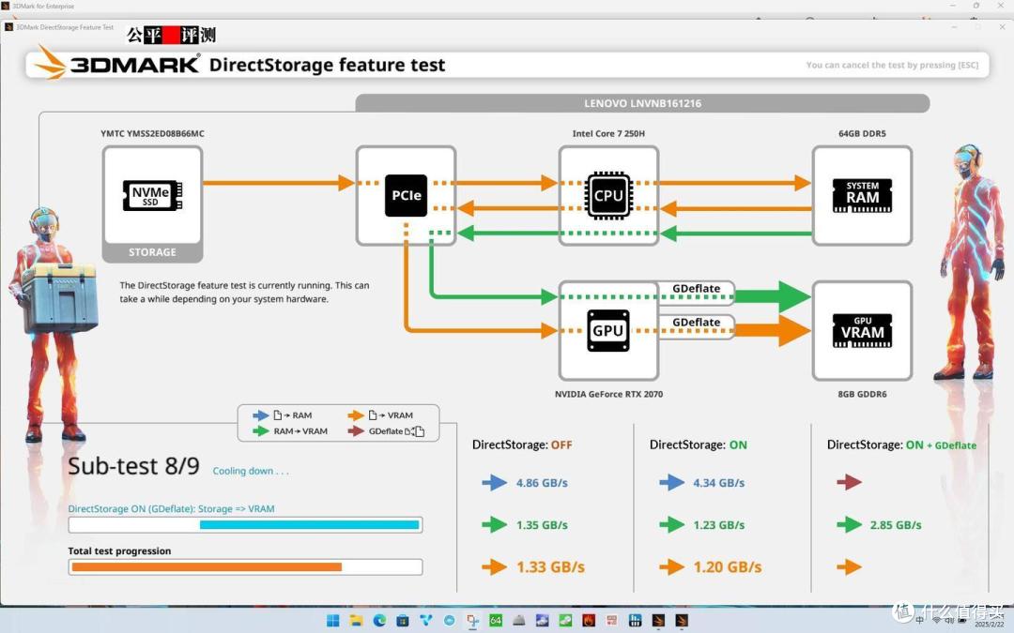
Task: Click the blue arrow beside 4.34 GB/s
Action: click(x=672, y=483)
